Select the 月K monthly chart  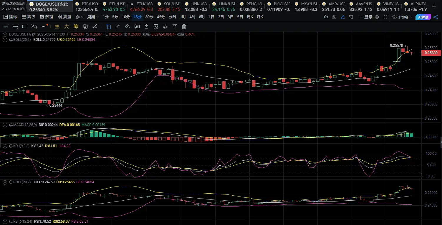click(260, 17)
